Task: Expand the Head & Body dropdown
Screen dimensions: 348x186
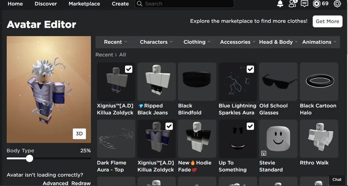Action: point(278,42)
